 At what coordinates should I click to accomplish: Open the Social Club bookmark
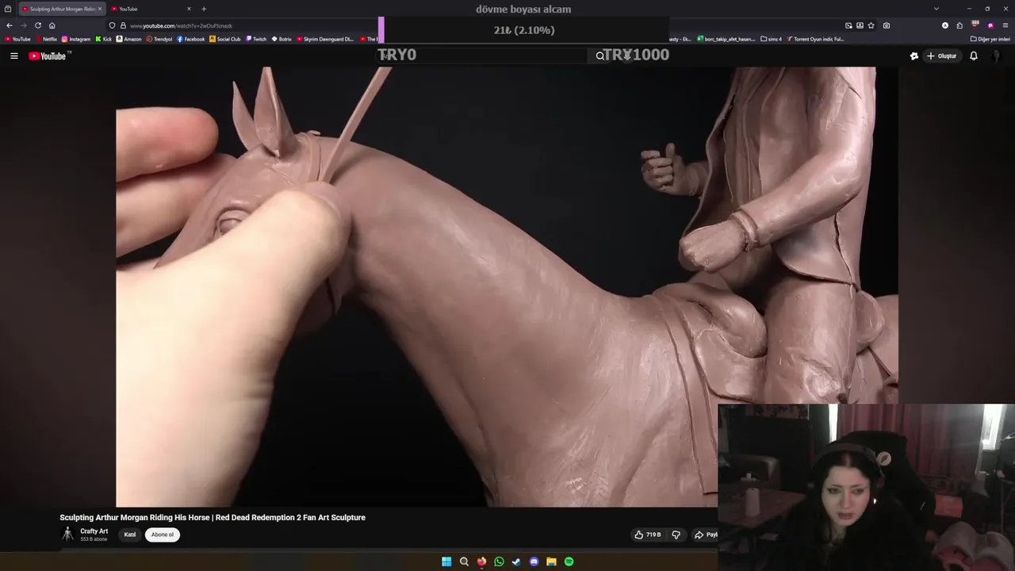[225, 39]
